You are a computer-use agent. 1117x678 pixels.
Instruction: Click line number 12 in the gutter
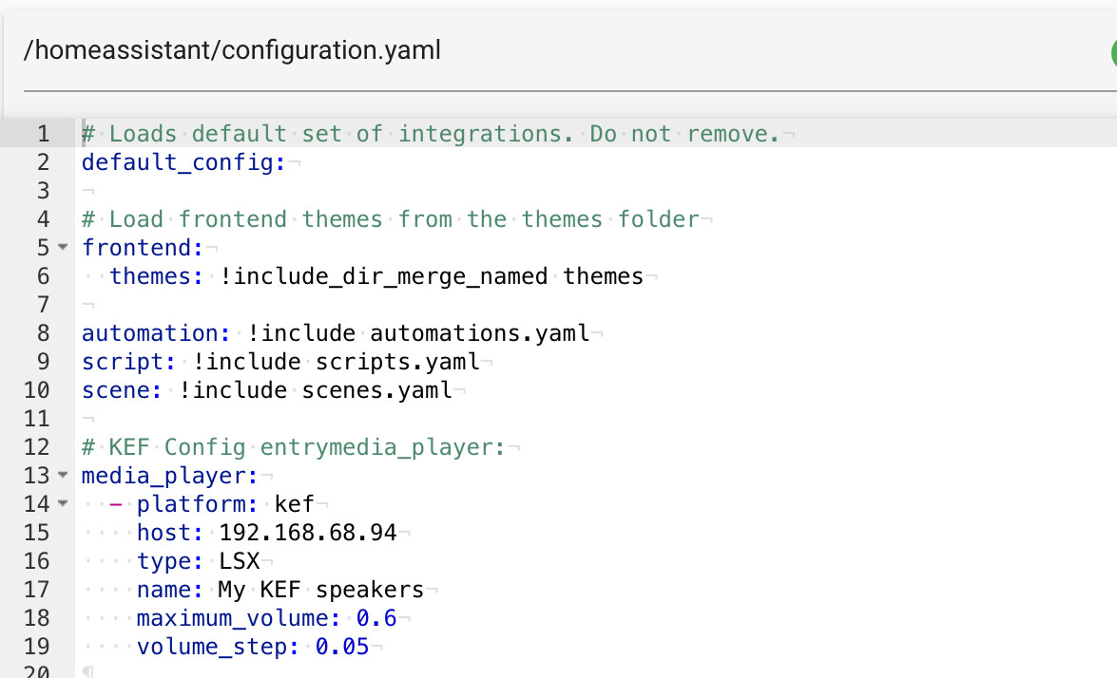tap(36, 447)
